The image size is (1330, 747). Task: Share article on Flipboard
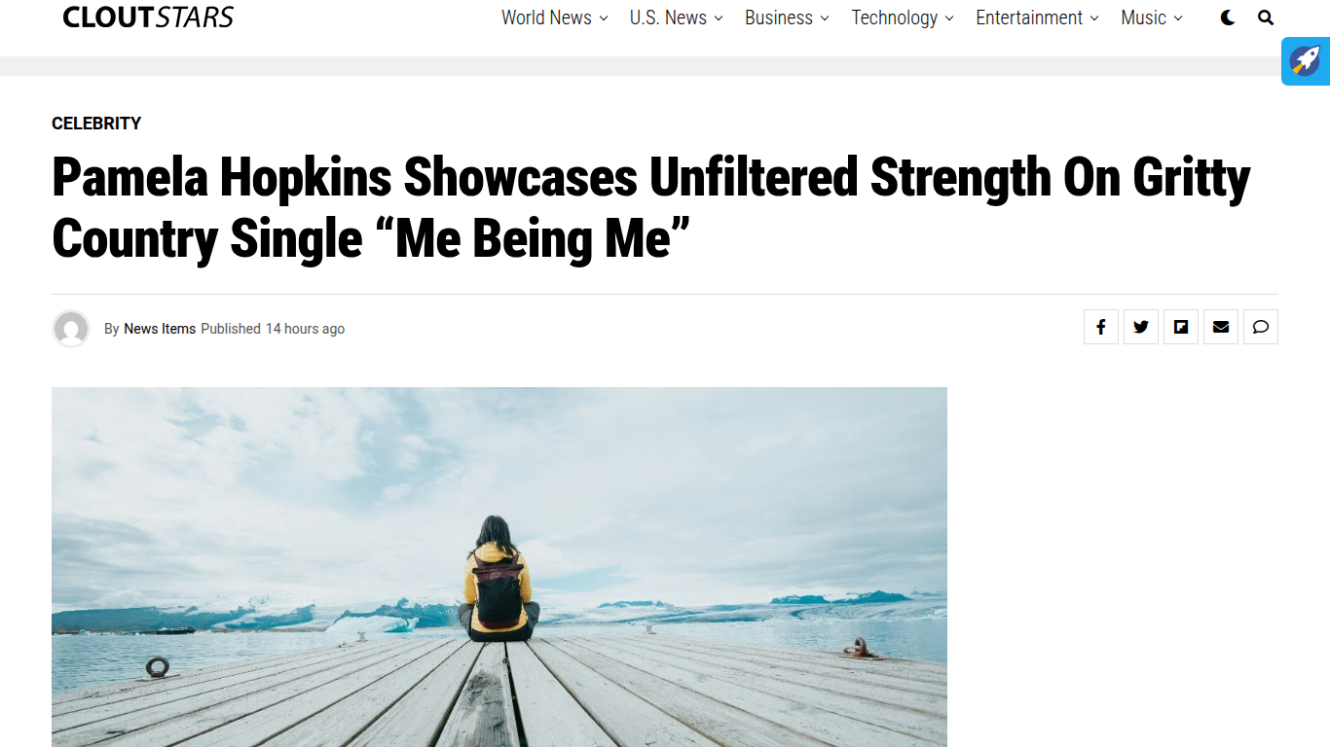[1181, 327]
